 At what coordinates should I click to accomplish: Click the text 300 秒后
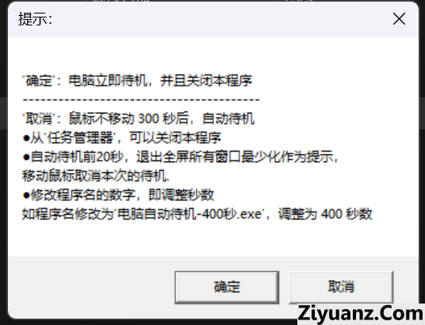(163, 118)
